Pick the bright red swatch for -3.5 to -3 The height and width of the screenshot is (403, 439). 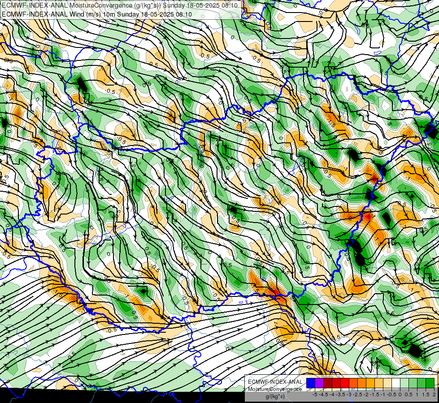pos(345,383)
